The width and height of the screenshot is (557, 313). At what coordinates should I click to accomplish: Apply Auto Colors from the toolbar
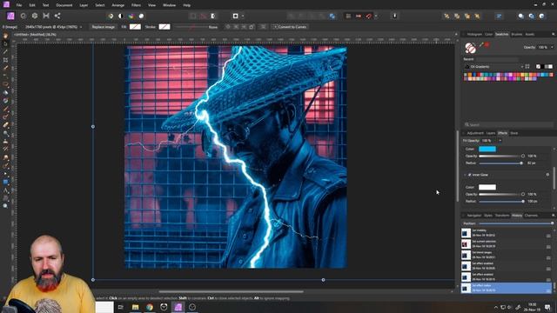131,16
